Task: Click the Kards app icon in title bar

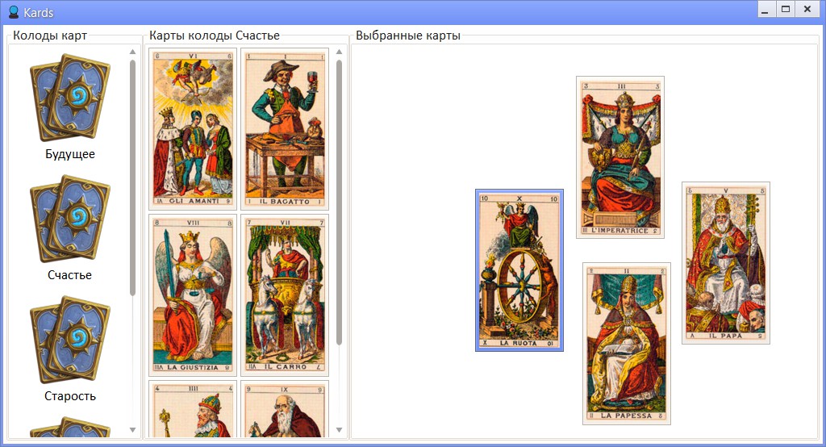Action: [x=14, y=12]
